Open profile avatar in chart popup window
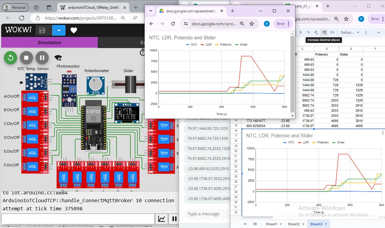The width and height of the screenshot is (385, 228). coord(266,24)
